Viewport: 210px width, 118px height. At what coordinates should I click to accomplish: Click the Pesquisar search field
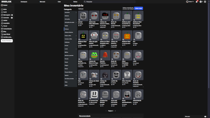109,2
